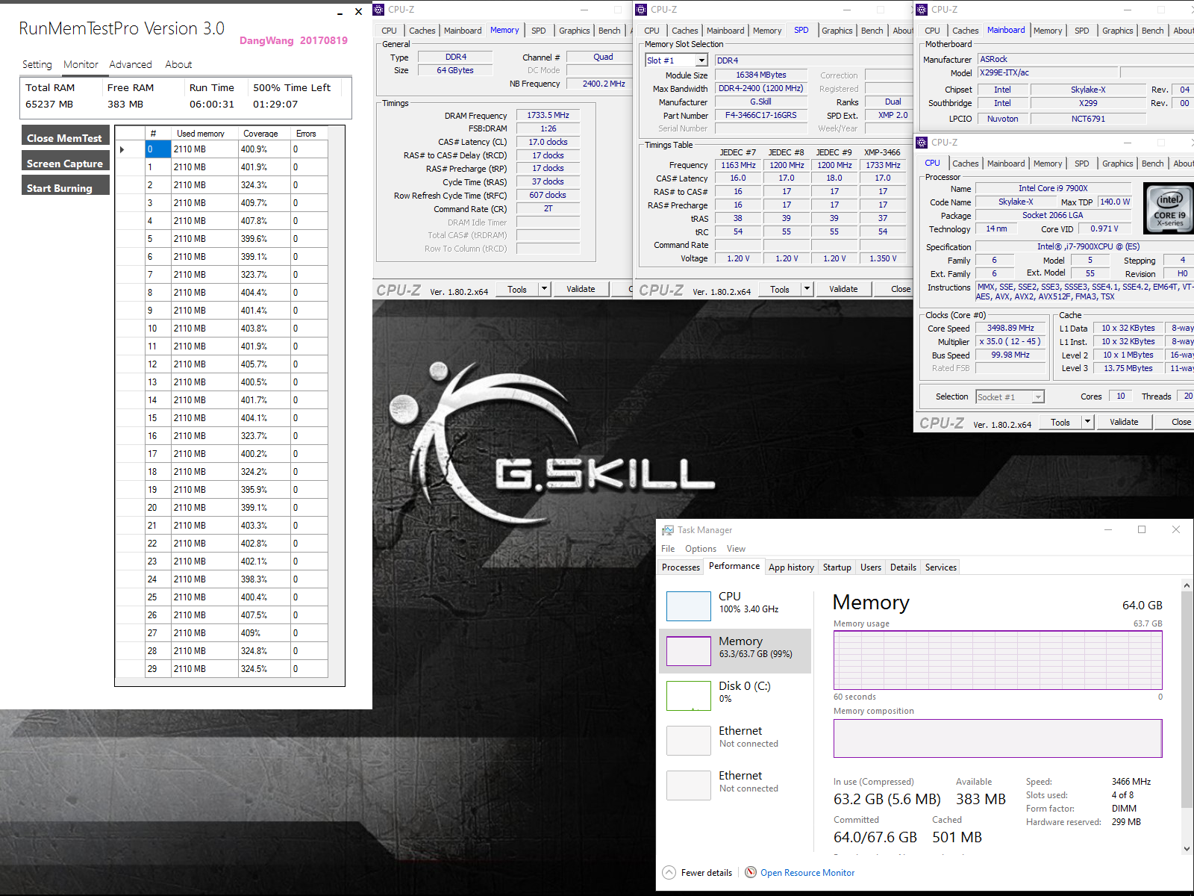Click the Close MemTest button

coord(65,137)
